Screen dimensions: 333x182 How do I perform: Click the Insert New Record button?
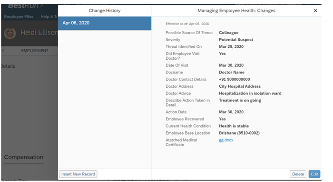point(78,174)
